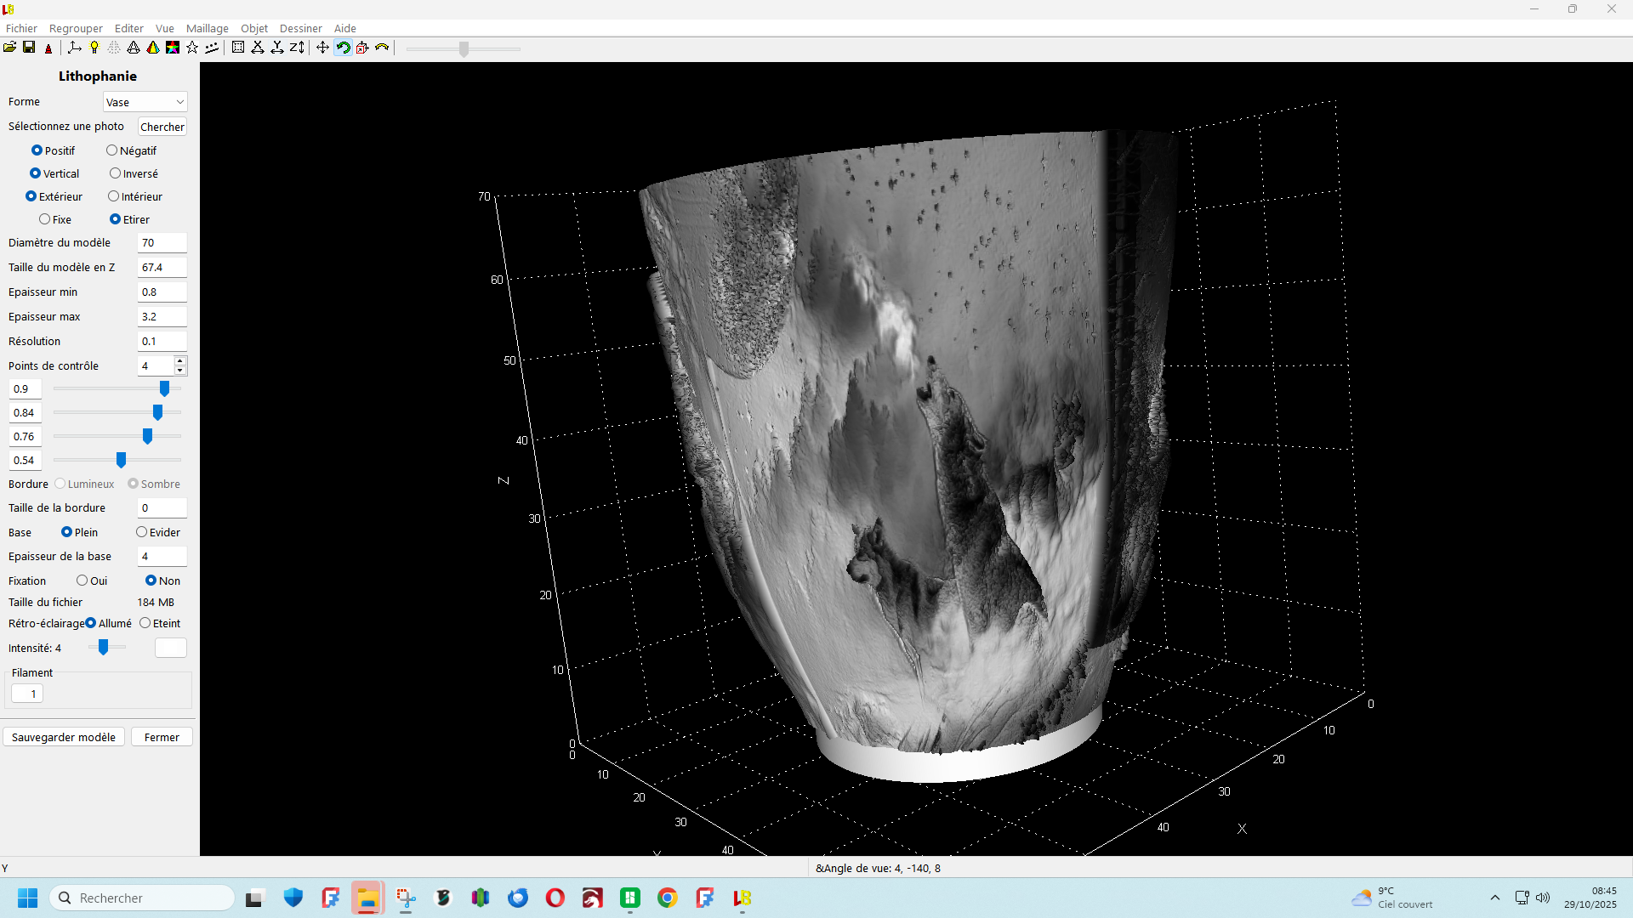Viewport: 1633px width, 918px height.
Task: Click the four-arrow pan tool icon
Action: (x=322, y=48)
